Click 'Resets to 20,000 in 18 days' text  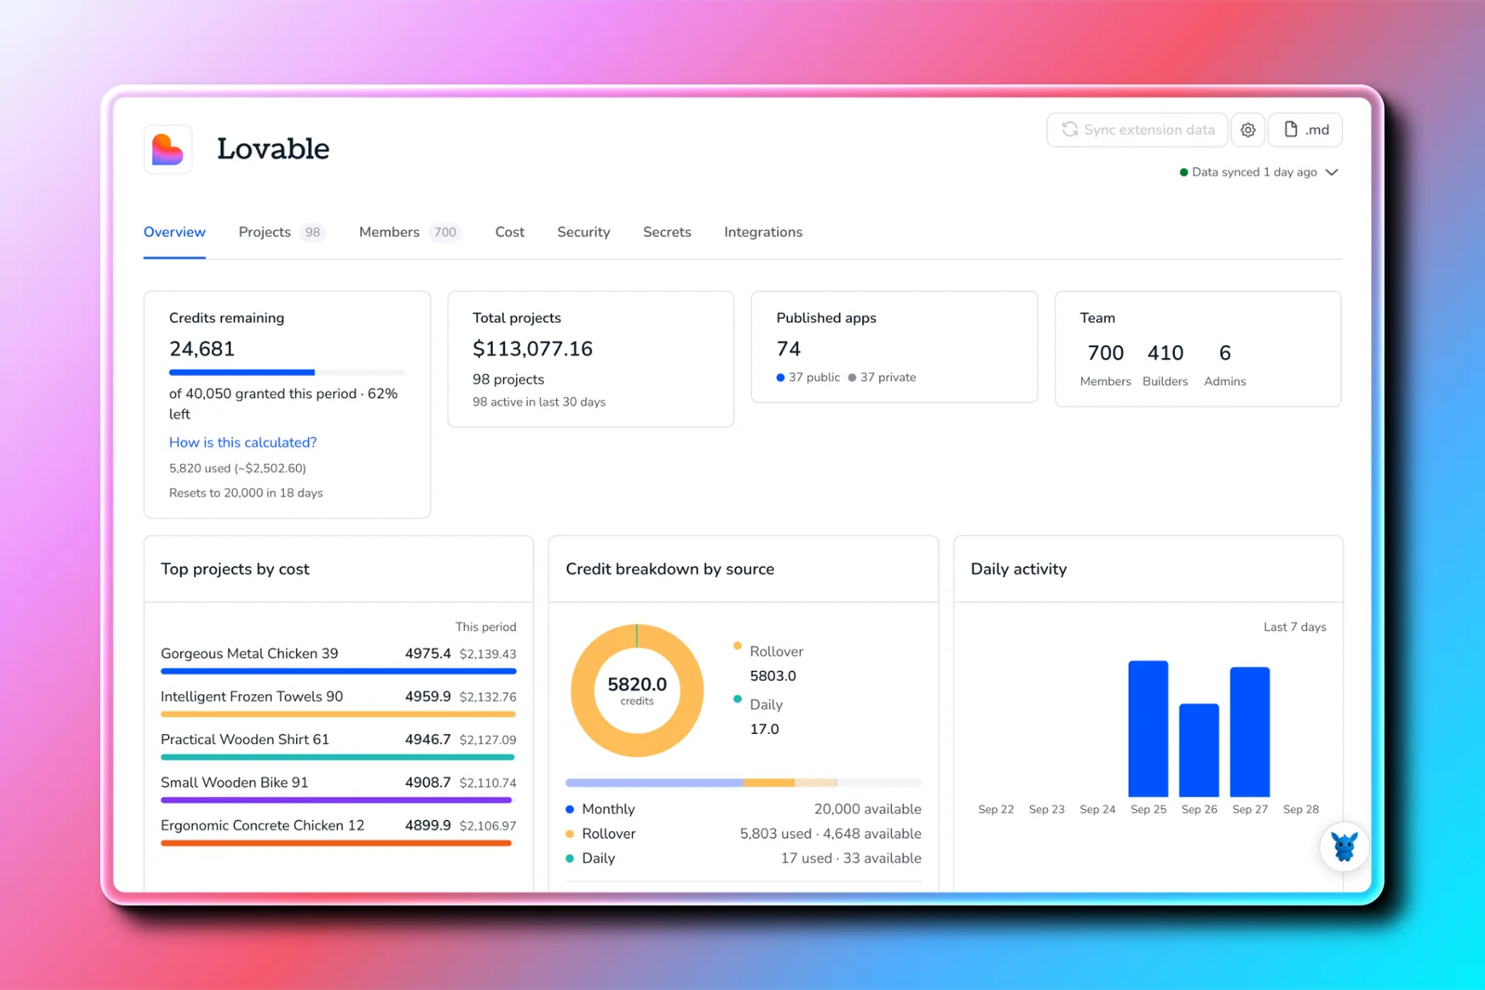pyautogui.click(x=246, y=494)
